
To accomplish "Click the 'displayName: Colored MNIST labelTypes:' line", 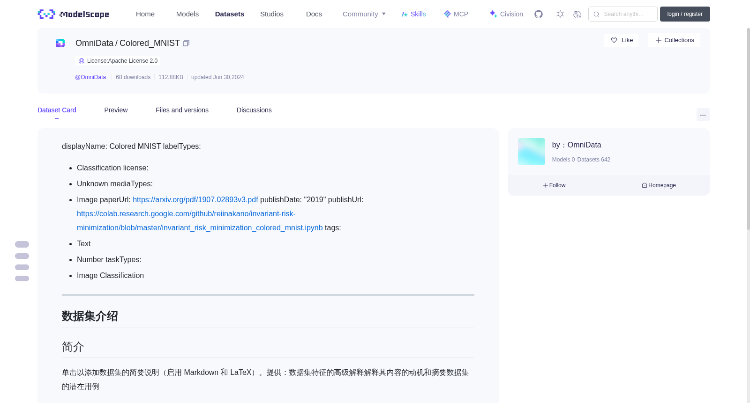I will click(x=131, y=147).
